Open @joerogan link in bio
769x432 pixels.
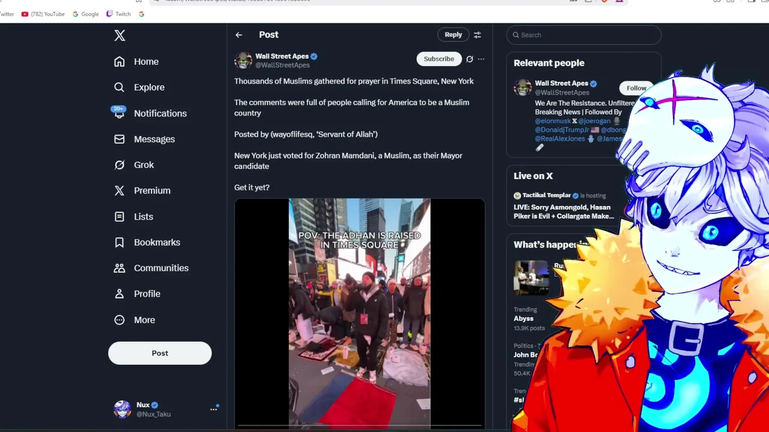tap(594, 121)
